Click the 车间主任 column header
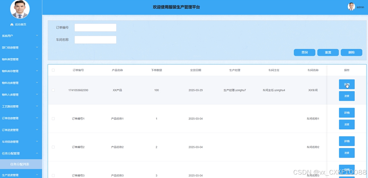The image size is (368, 178). (x=274, y=70)
